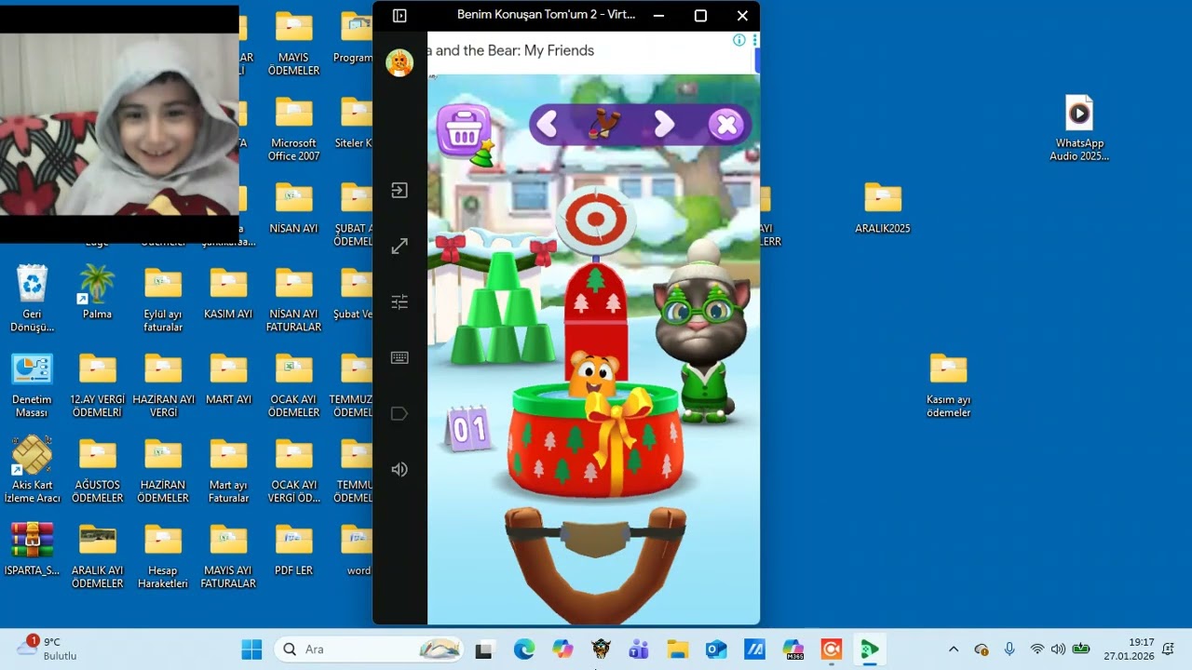1192x670 pixels.
Task: Open the game profile avatar in sidebar
Action: tap(400, 62)
